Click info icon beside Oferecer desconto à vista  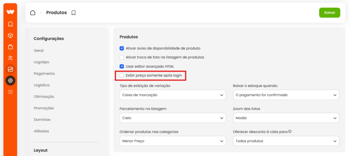click(x=290, y=131)
